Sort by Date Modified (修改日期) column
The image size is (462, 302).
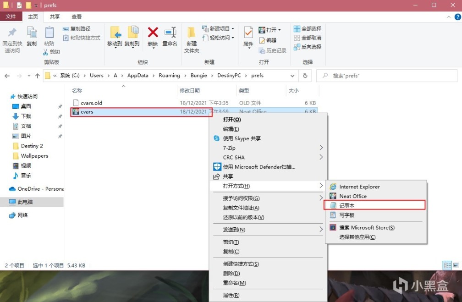click(x=190, y=90)
